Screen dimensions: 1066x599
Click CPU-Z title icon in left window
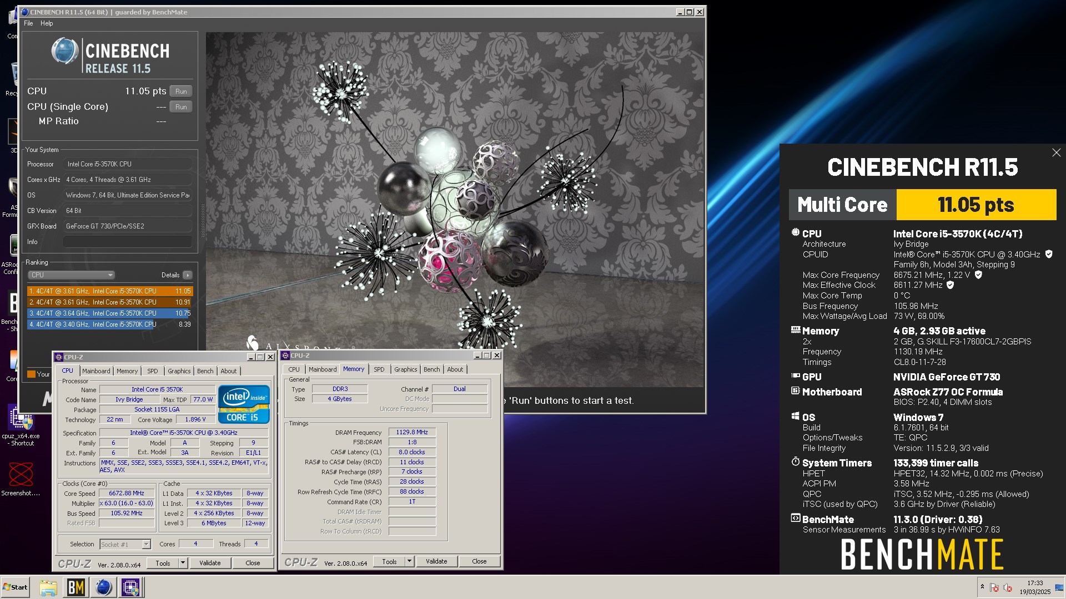point(59,357)
